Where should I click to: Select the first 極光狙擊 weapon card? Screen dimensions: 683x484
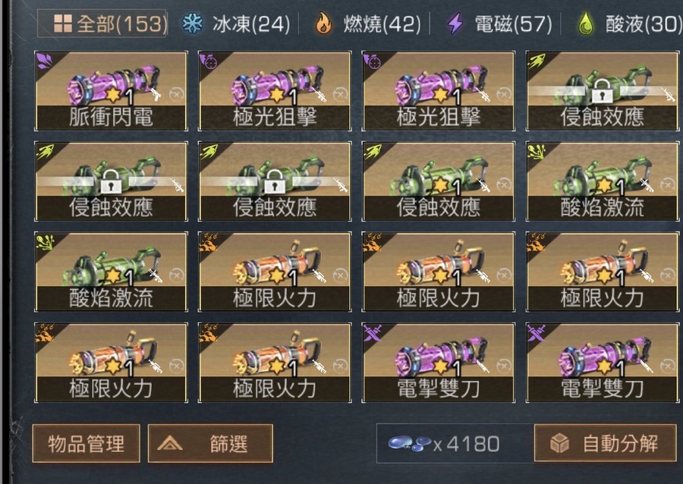pyautogui.click(x=275, y=91)
